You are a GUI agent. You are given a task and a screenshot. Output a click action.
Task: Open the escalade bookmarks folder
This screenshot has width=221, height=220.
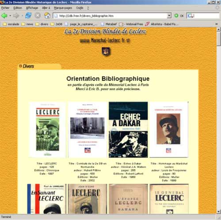(11, 24)
